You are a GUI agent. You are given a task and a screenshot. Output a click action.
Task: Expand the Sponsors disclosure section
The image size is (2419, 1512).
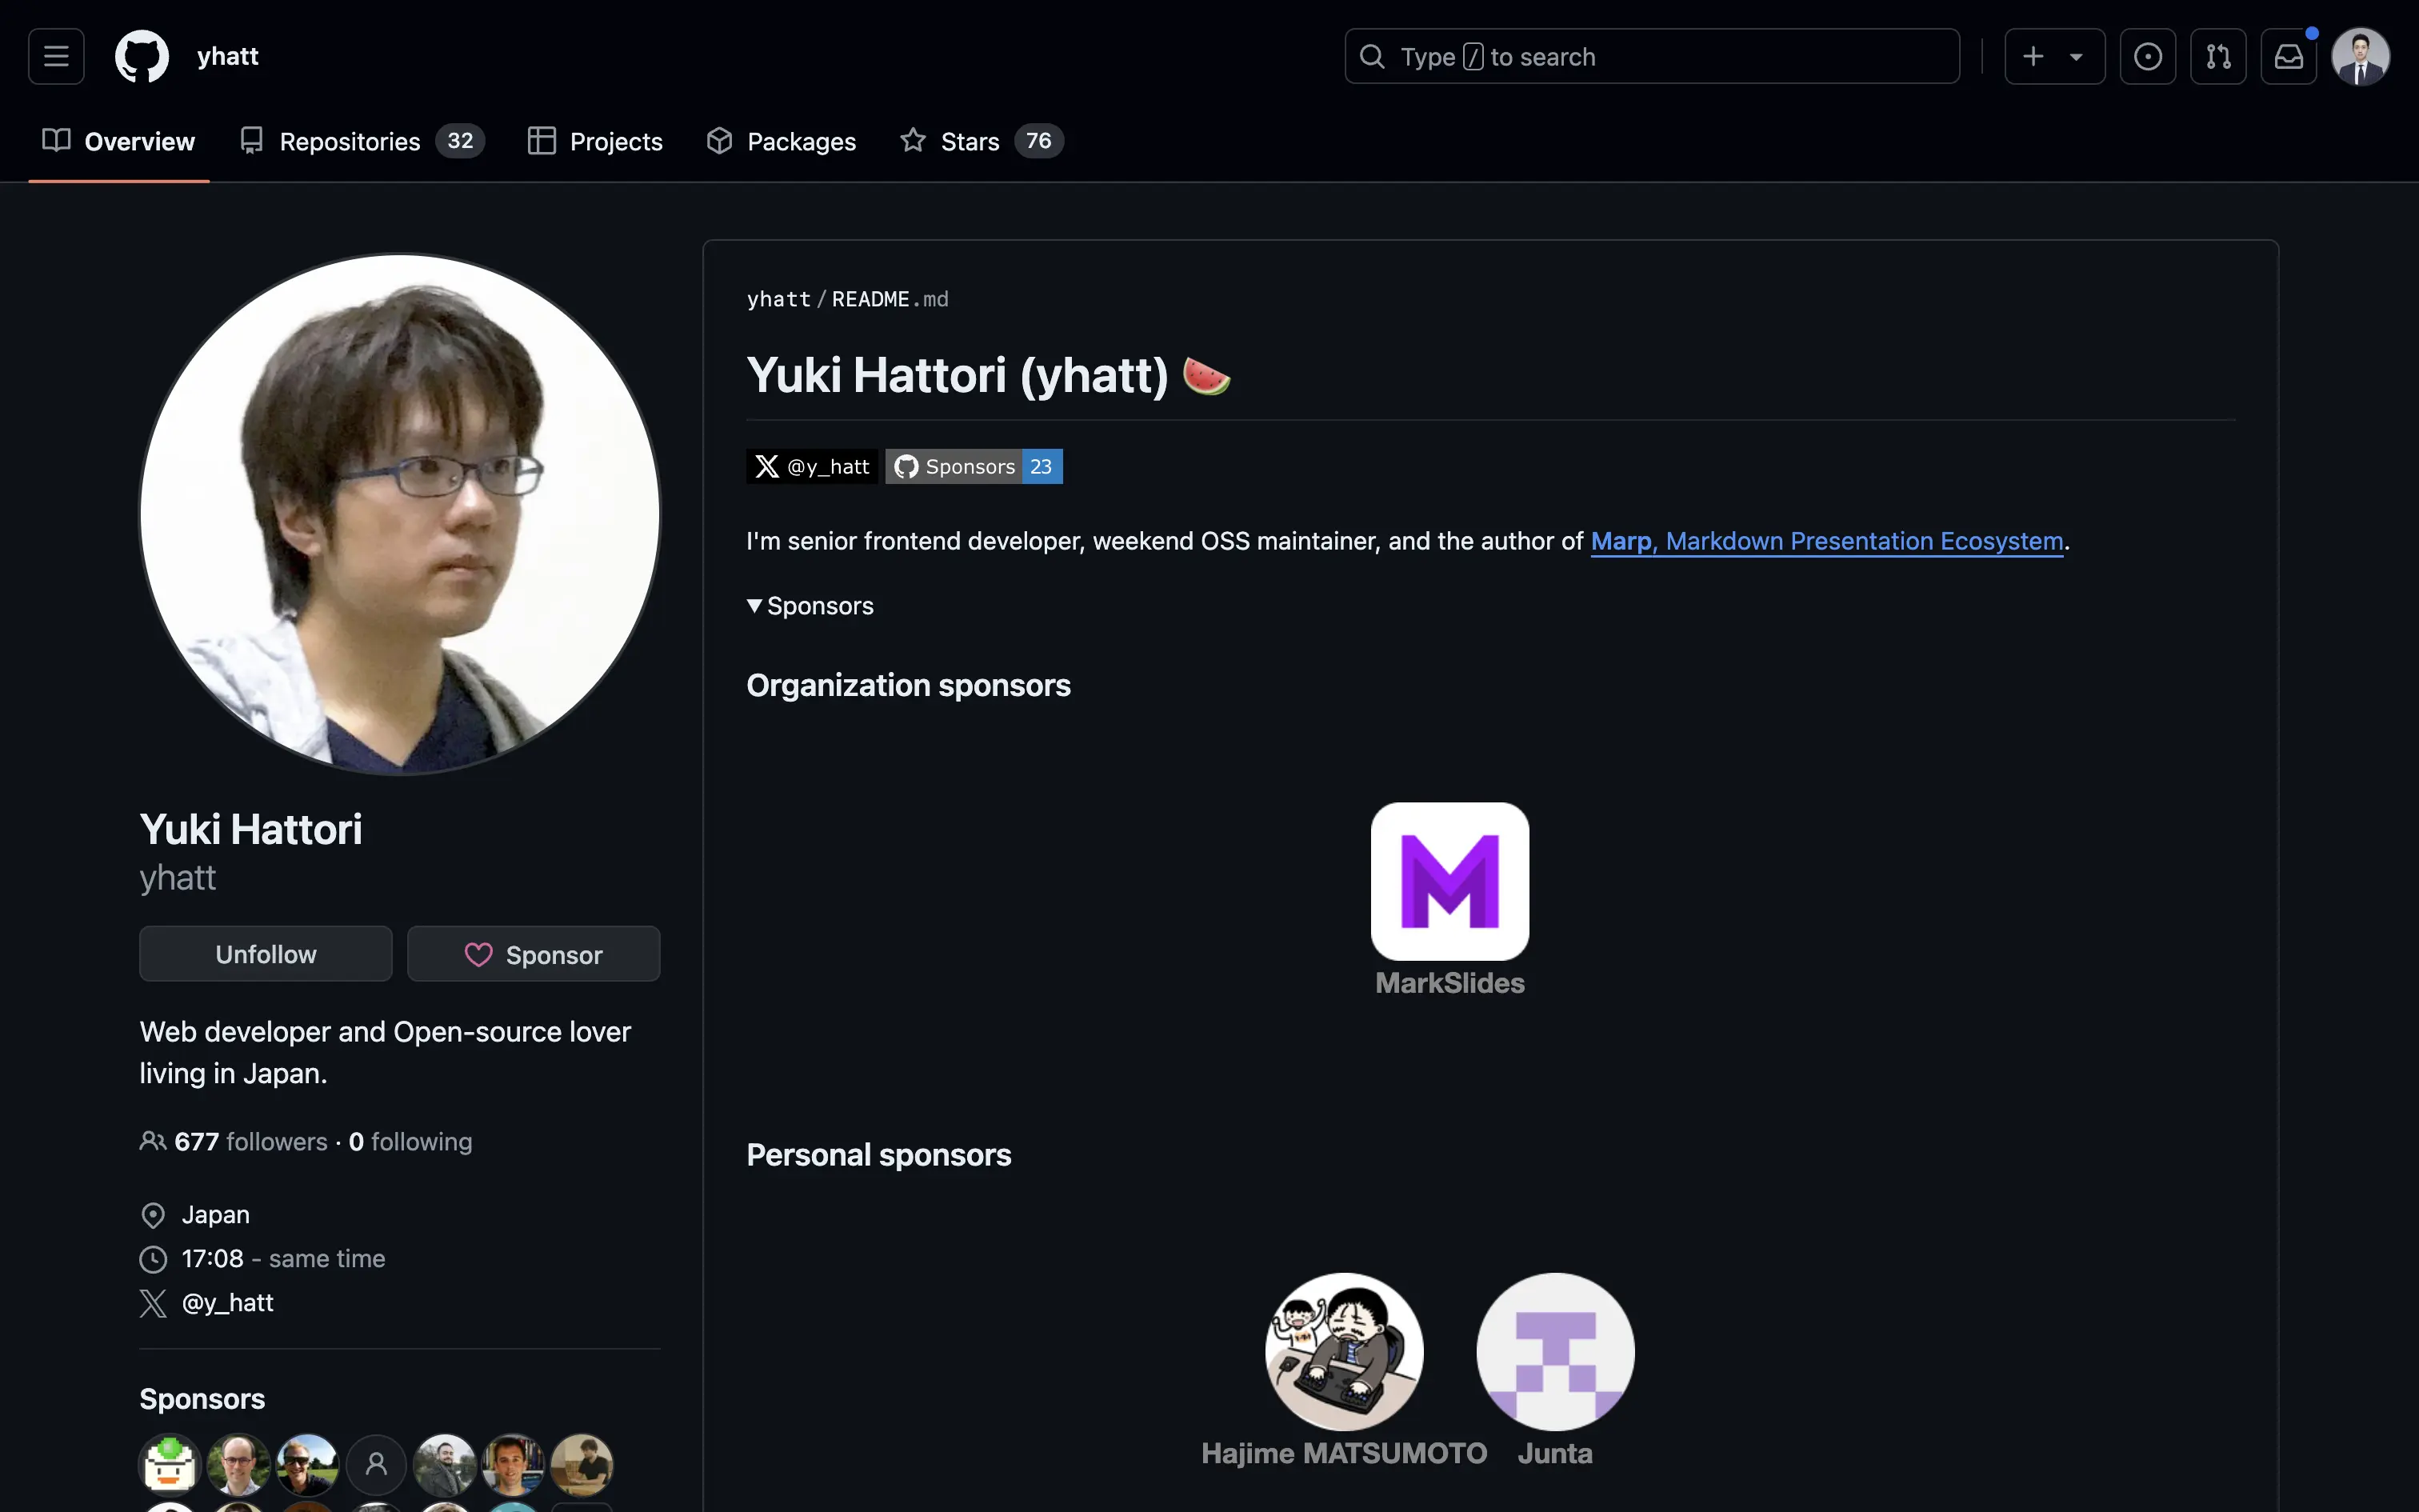(x=808, y=605)
